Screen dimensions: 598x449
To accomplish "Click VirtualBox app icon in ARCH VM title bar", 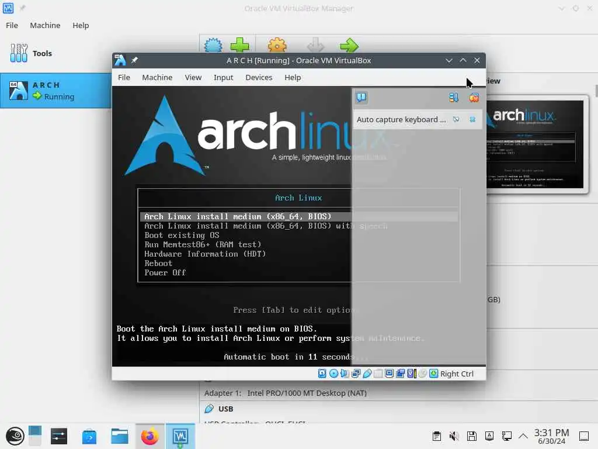I will (x=120, y=60).
